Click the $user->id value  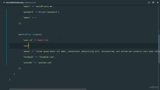[42, 40]
